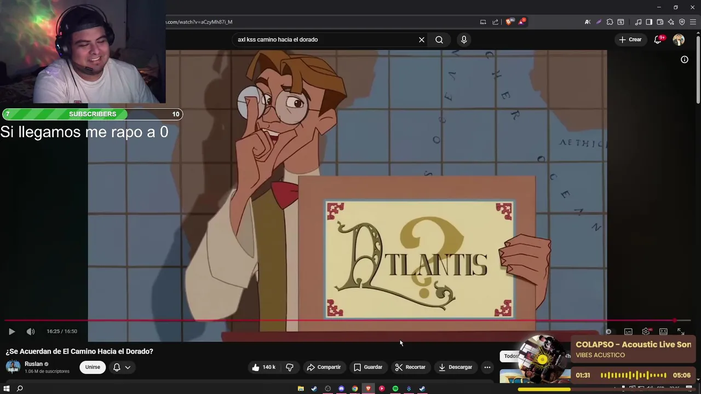Click the Brave Shields lion icon
Screen dimensions: 701x394
click(509, 22)
